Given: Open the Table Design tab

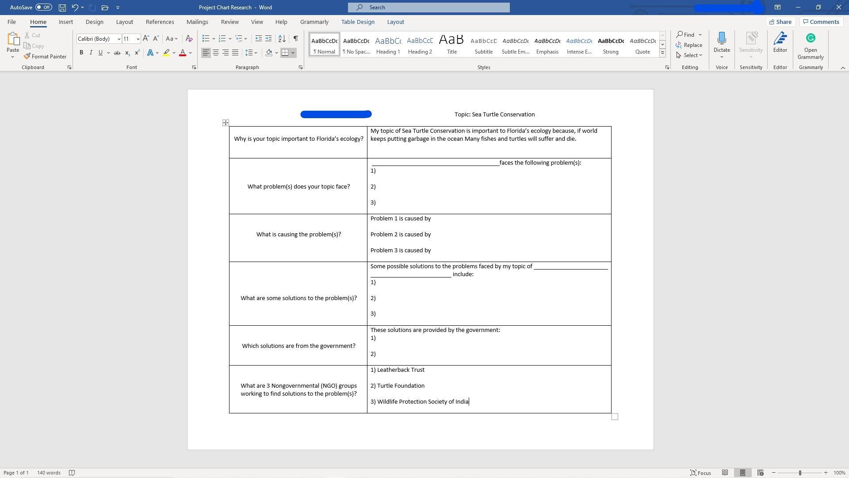Looking at the screenshot, I should [358, 22].
